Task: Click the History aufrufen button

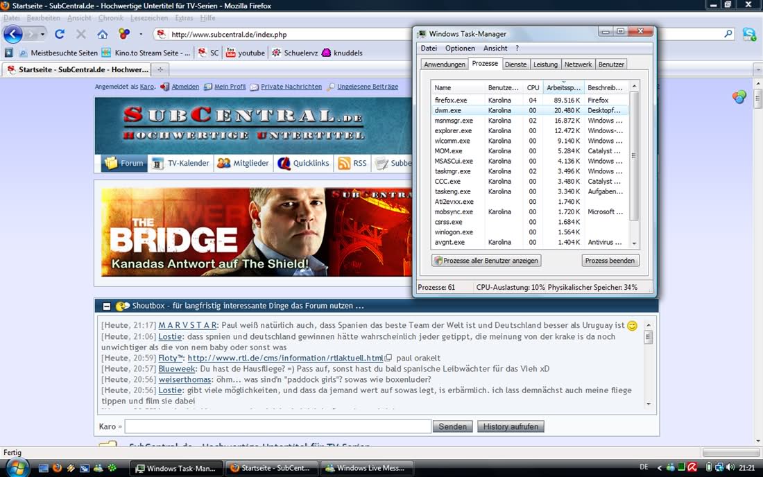Action: click(511, 426)
